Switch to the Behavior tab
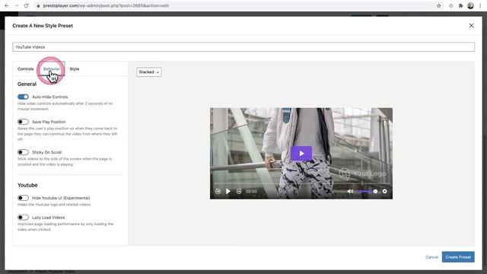Screen dimensions: 487x274 pyautogui.click(x=52, y=69)
